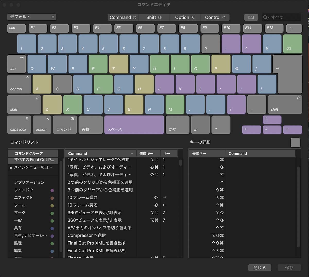Reverse sort with the Command column chevron
Image resolution: width=309 pixels, height=277 pixels.
coord(132,153)
